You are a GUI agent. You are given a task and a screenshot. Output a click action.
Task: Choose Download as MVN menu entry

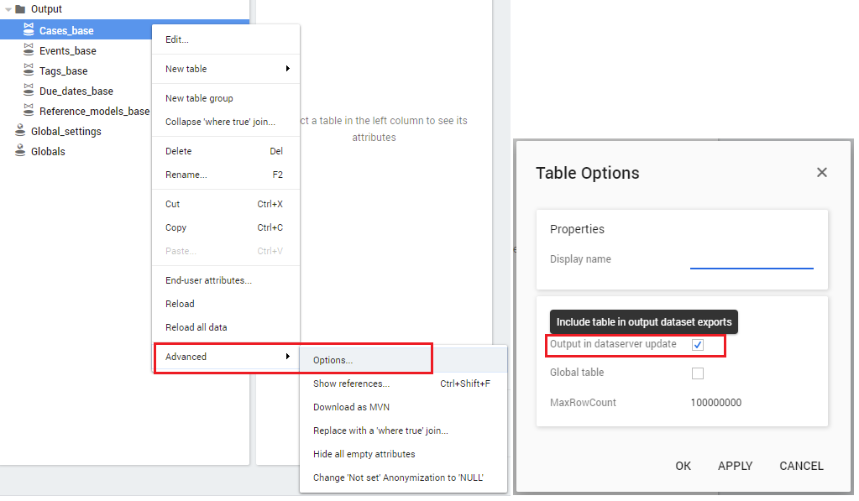pyautogui.click(x=351, y=407)
